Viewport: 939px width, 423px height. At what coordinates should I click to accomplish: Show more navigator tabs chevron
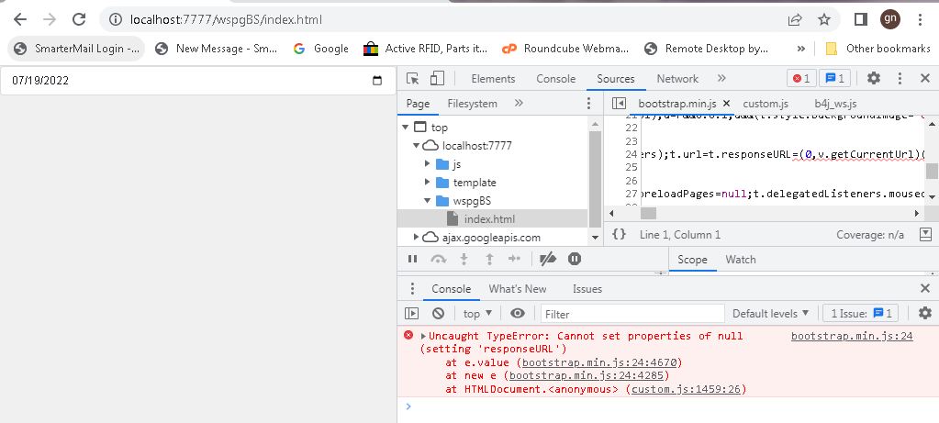pyautogui.click(x=519, y=104)
